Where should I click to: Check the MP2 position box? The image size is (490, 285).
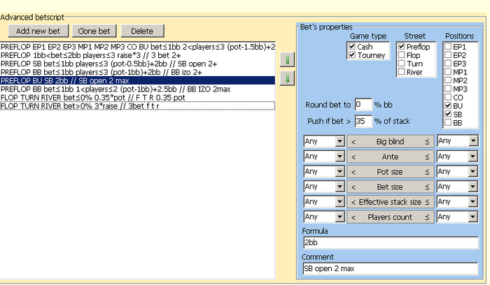point(448,80)
